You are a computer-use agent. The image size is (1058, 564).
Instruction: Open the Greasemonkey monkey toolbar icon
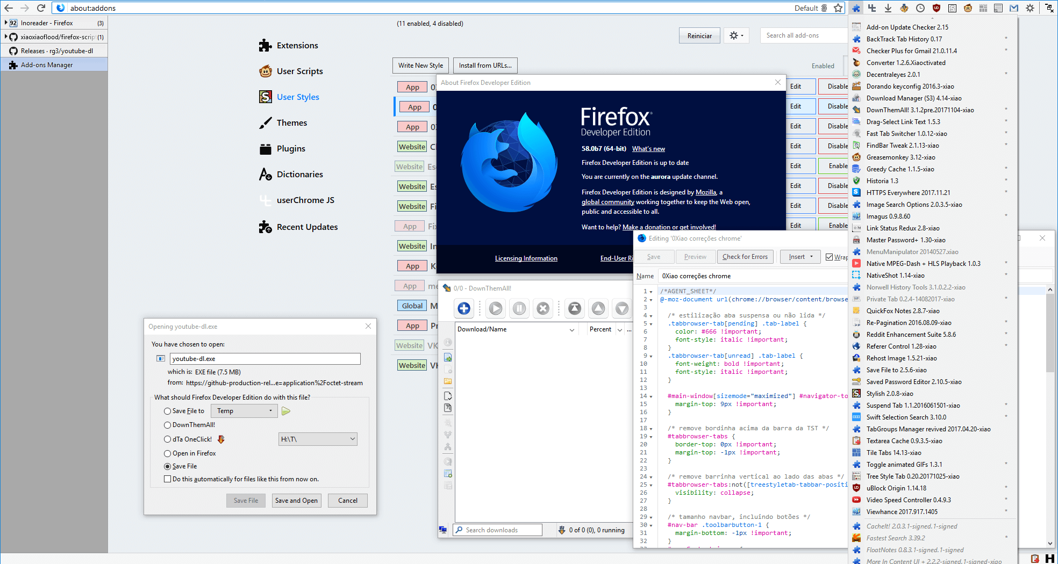[x=968, y=8]
